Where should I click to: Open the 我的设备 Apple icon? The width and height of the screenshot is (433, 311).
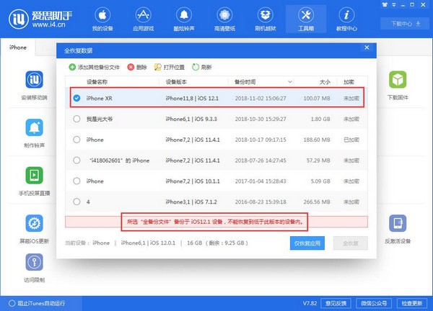click(x=102, y=15)
